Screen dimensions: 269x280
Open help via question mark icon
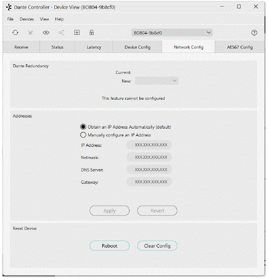254,33
